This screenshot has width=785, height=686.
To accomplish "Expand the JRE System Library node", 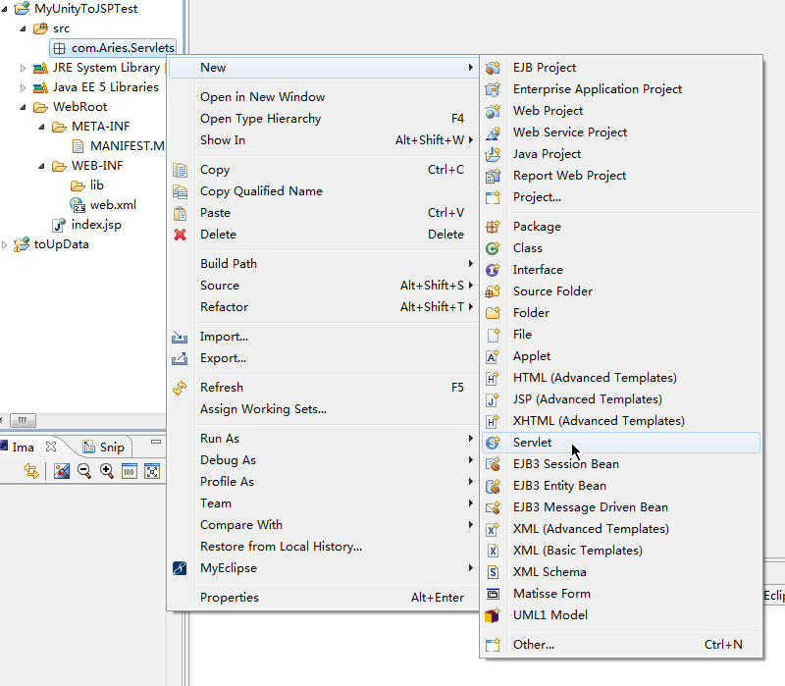I will click(23, 68).
